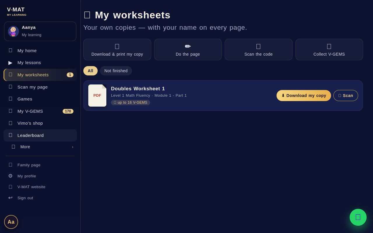
Task: Click the play icon beside My lessons
Action: point(10,63)
